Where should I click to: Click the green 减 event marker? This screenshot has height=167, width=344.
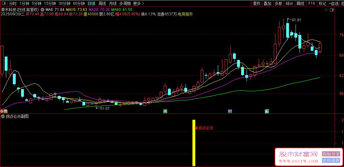pyautogui.click(x=165, y=111)
